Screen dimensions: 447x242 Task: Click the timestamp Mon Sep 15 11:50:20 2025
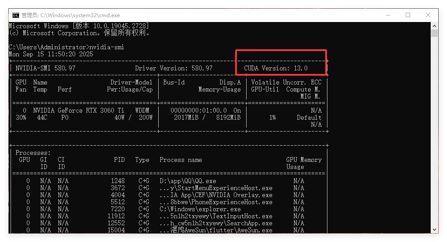(51, 54)
